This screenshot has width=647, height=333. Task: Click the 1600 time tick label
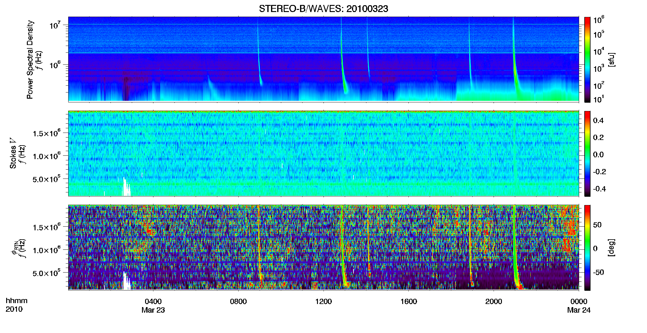[409, 302]
